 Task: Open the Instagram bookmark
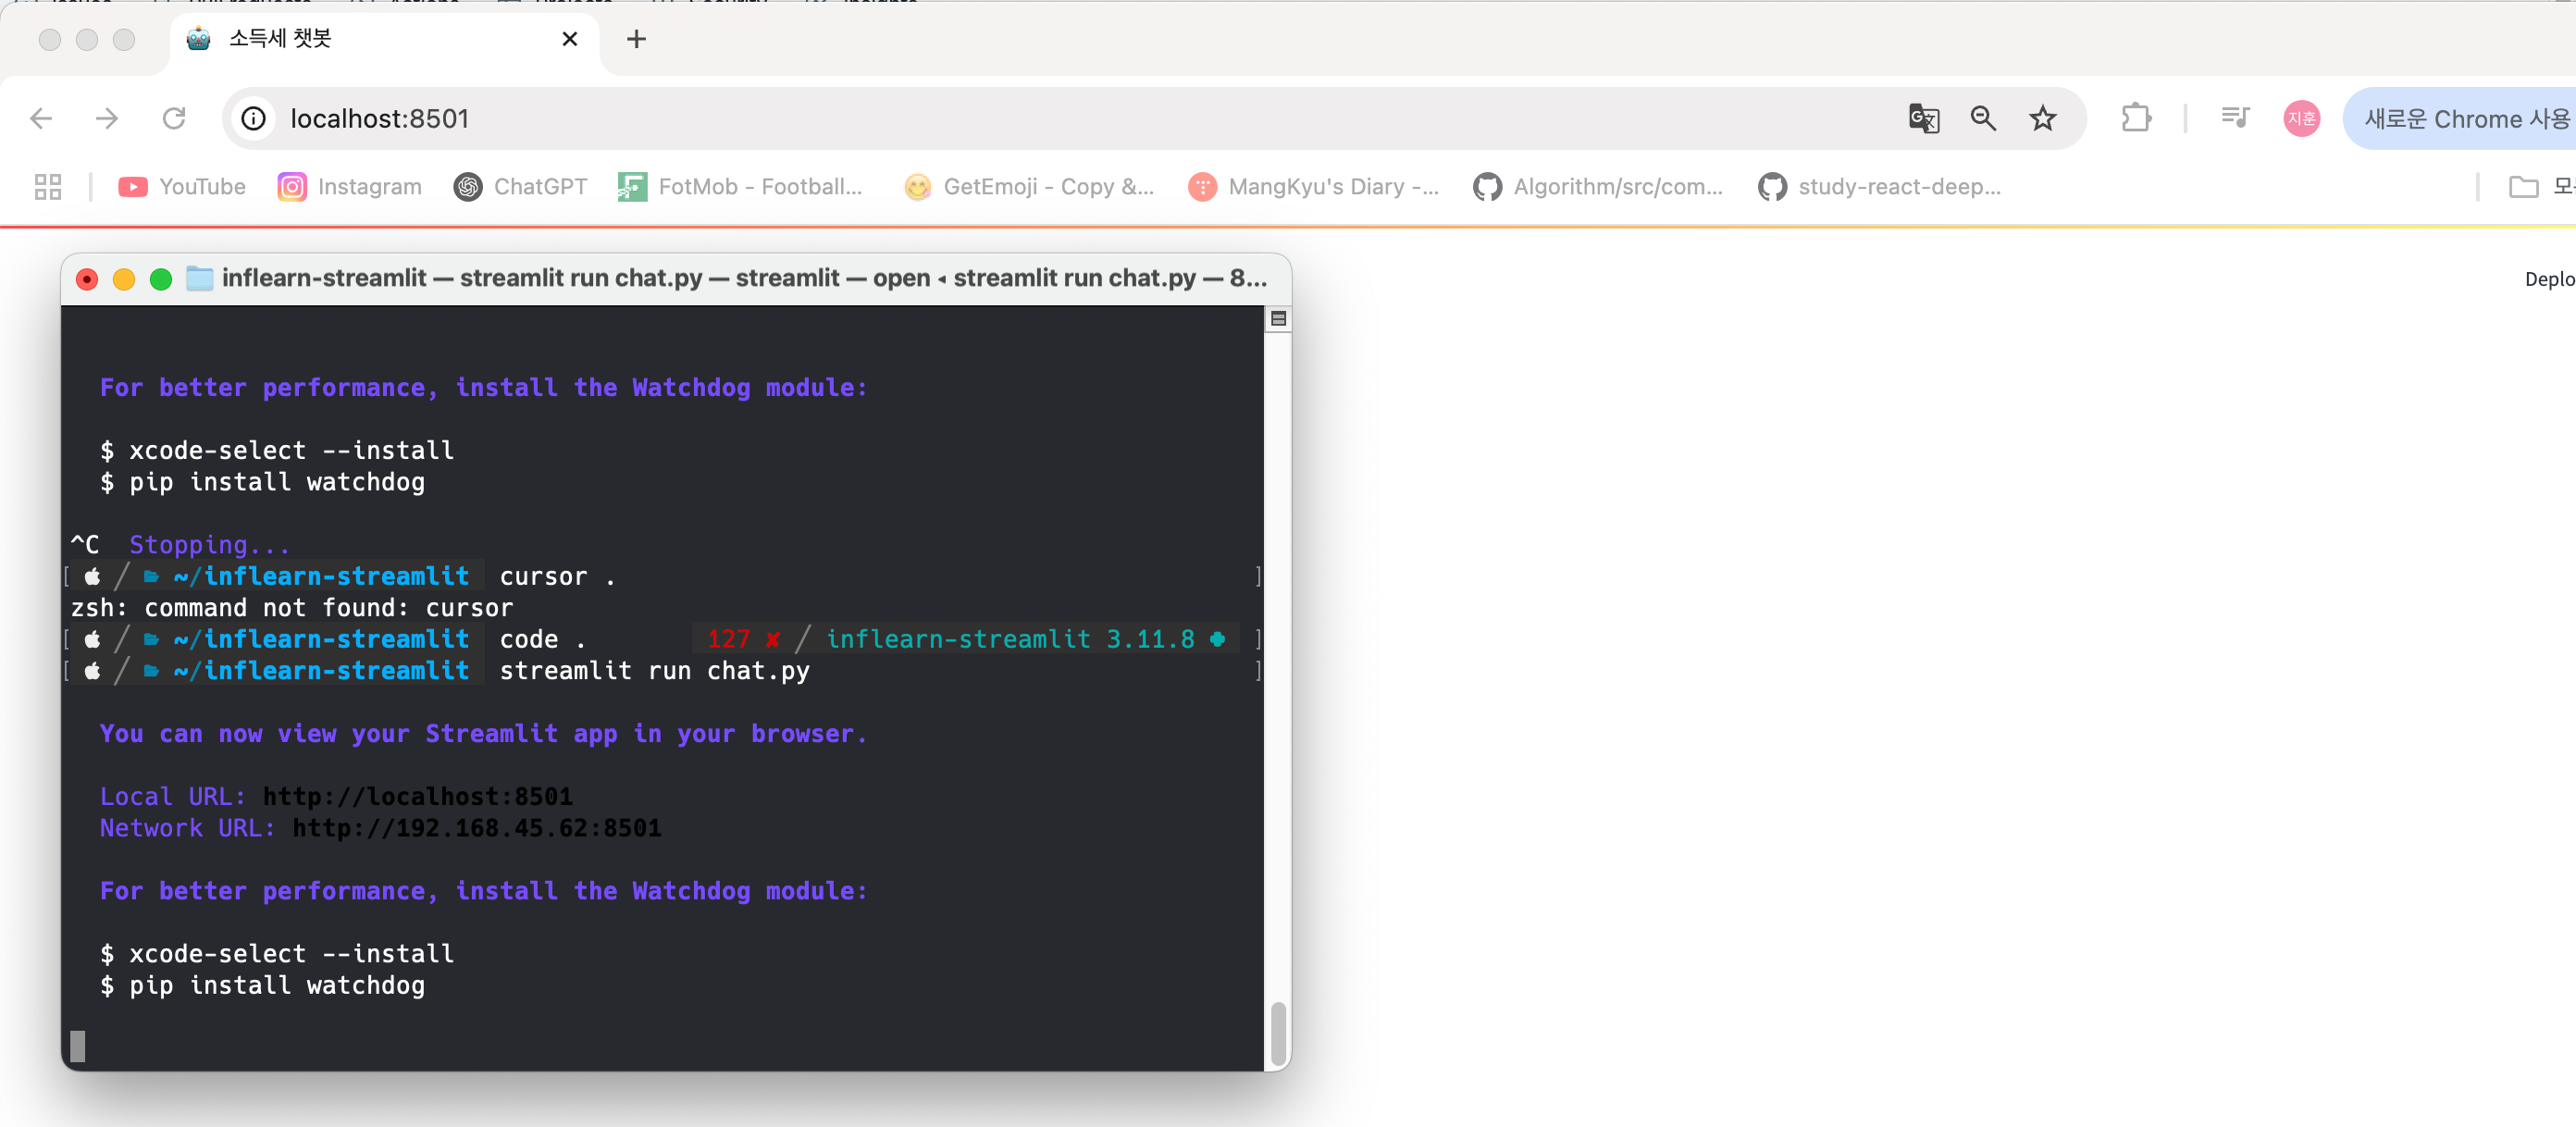coord(350,187)
